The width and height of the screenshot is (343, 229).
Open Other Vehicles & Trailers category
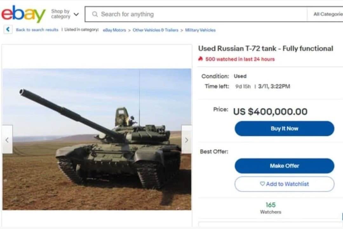(155, 30)
